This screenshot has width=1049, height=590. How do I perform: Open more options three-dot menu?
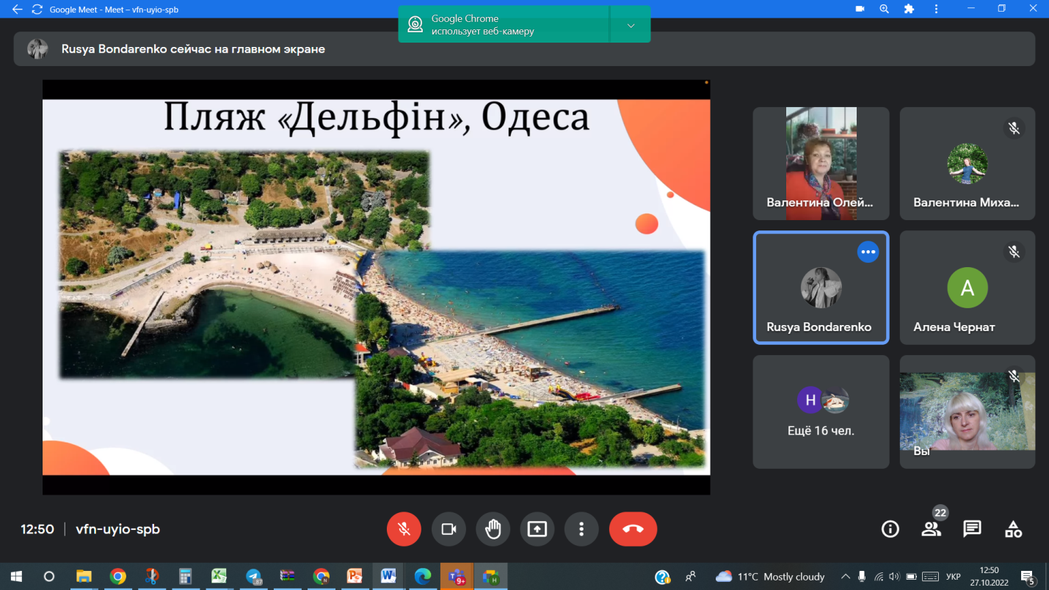(581, 529)
